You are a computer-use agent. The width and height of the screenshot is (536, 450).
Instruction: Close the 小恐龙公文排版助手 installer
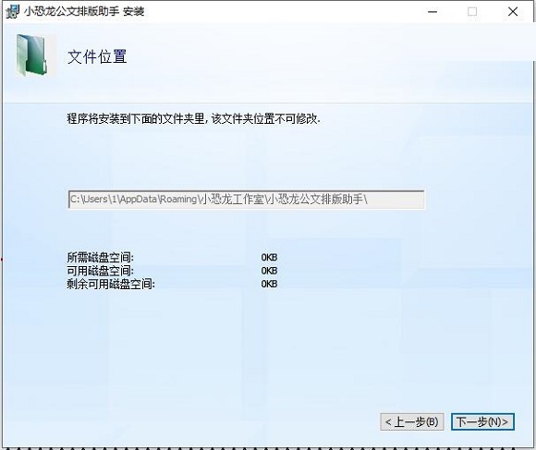pos(512,12)
